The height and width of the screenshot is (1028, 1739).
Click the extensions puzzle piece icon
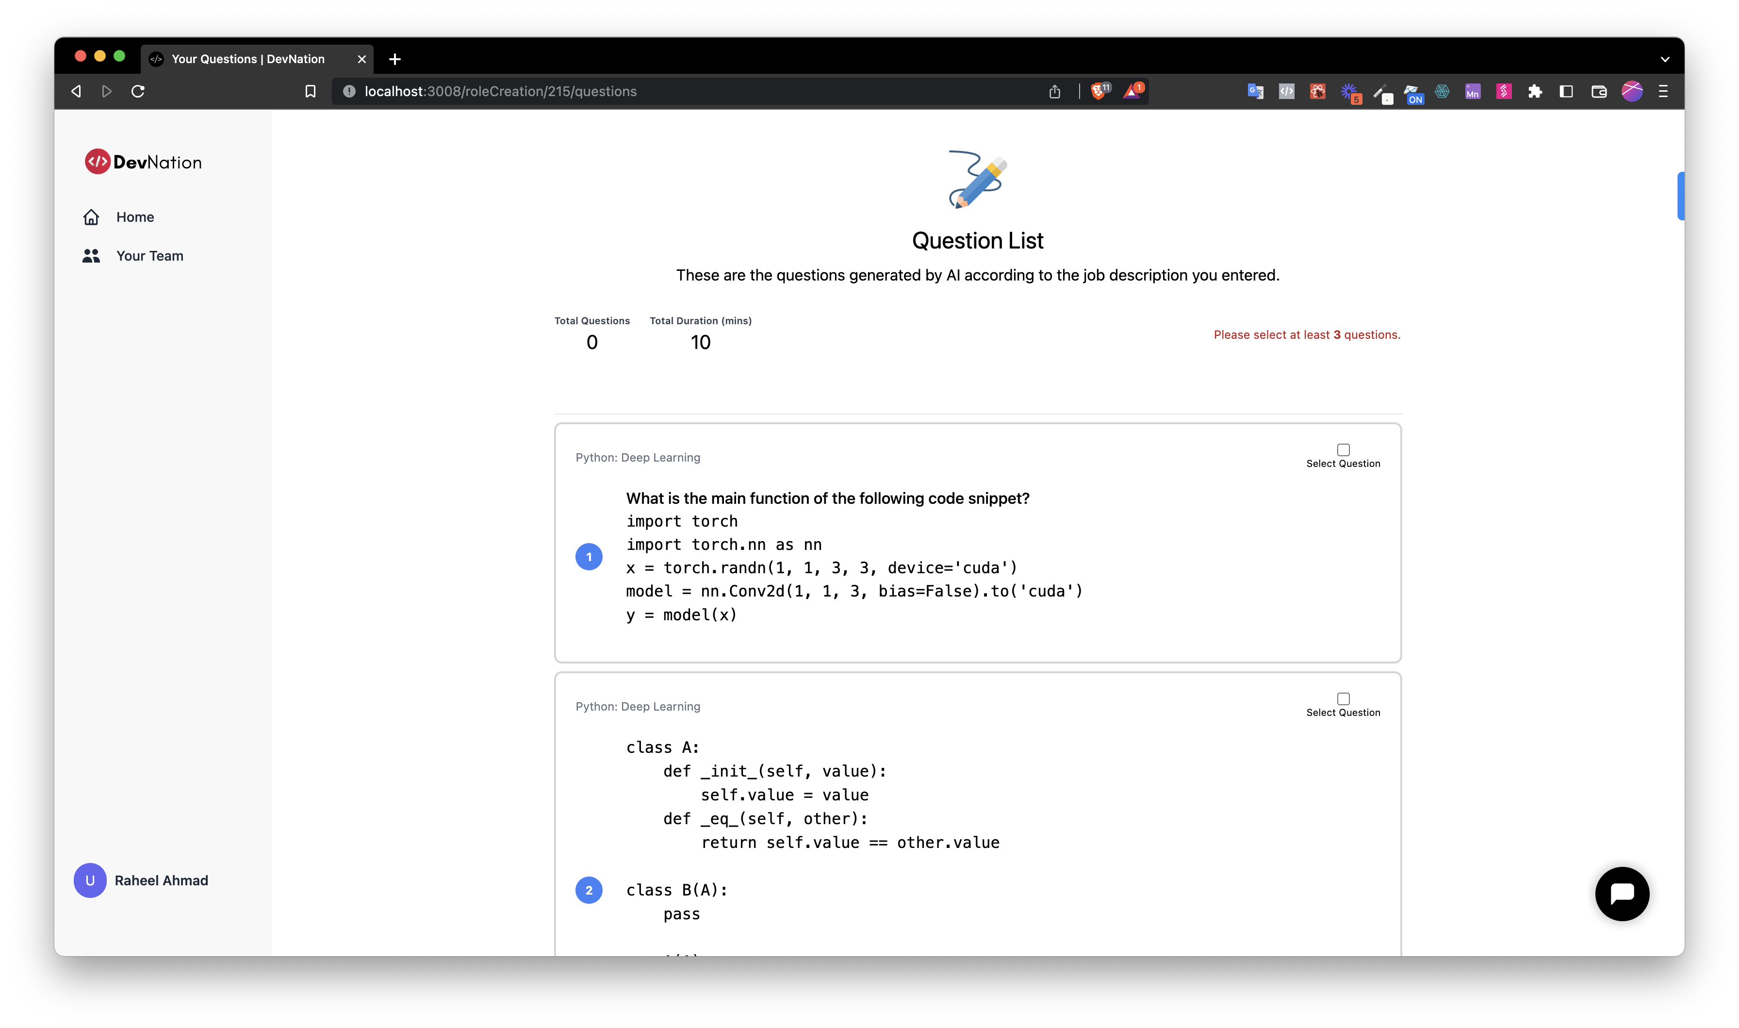point(1535,91)
